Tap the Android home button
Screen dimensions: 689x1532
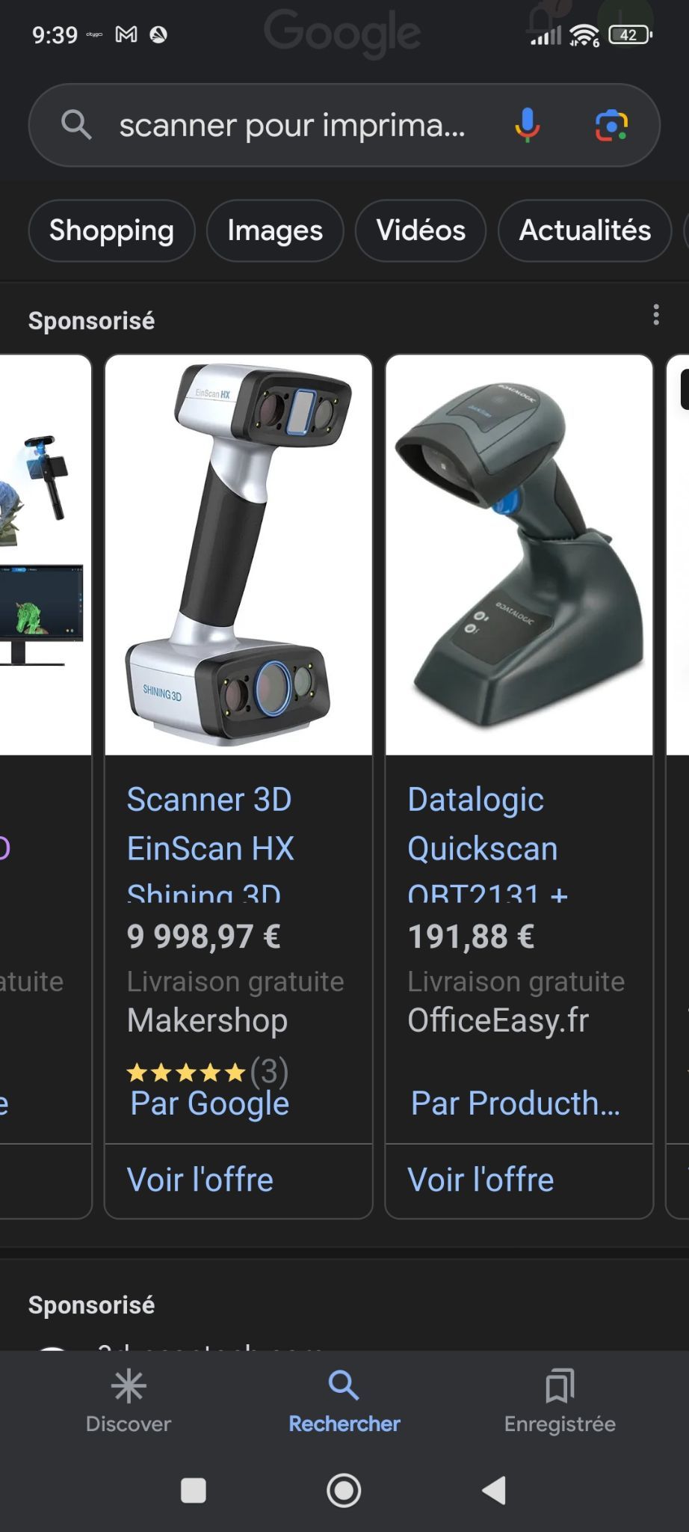(344, 1490)
